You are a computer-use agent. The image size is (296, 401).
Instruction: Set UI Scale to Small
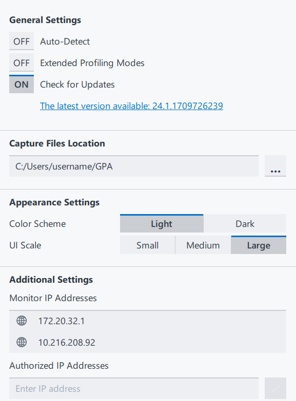click(x=147, y=245)
